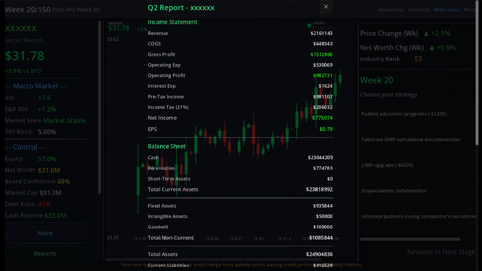Screen dimensions: 482x271
Task: Click the EPS value $0.79
Action: tap(326, 129)
